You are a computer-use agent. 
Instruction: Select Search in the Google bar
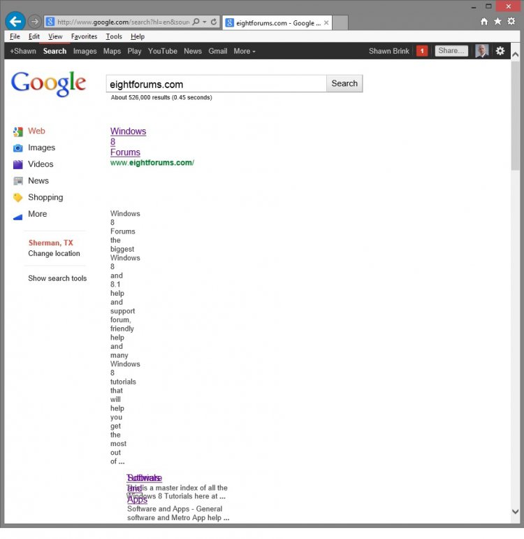click(x=54, y=51)
